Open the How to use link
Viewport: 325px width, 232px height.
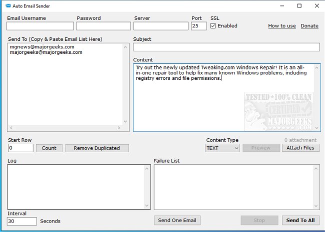[282, 26]
